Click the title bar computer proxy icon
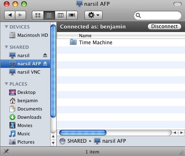This screenshot has height=156, width=185. pos(79,4)
